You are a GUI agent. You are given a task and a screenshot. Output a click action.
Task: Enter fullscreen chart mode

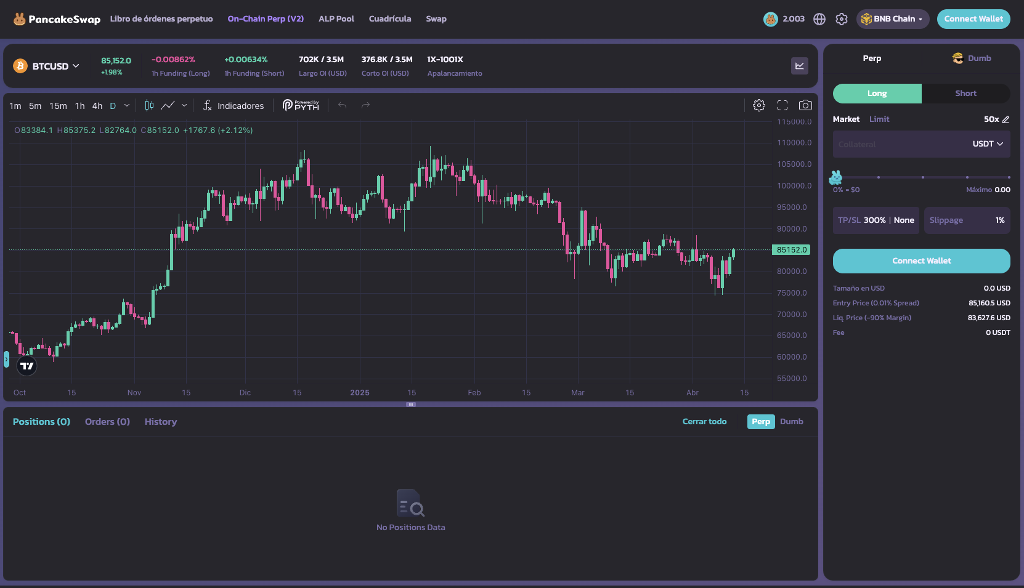pos(782,105)
